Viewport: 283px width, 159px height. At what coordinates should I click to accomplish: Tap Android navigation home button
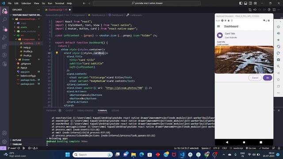click(x=244, y=142)
